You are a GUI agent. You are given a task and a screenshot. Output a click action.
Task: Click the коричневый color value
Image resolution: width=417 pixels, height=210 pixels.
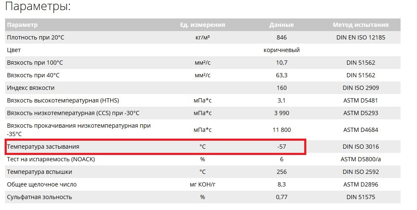(x=282, y=50)
